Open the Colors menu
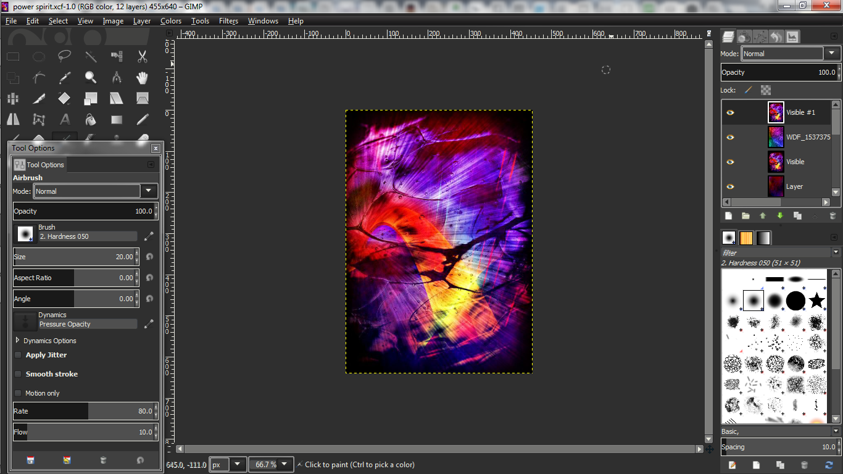The width and height of the screenshot is (843, 474). click(x=171, y=21)
